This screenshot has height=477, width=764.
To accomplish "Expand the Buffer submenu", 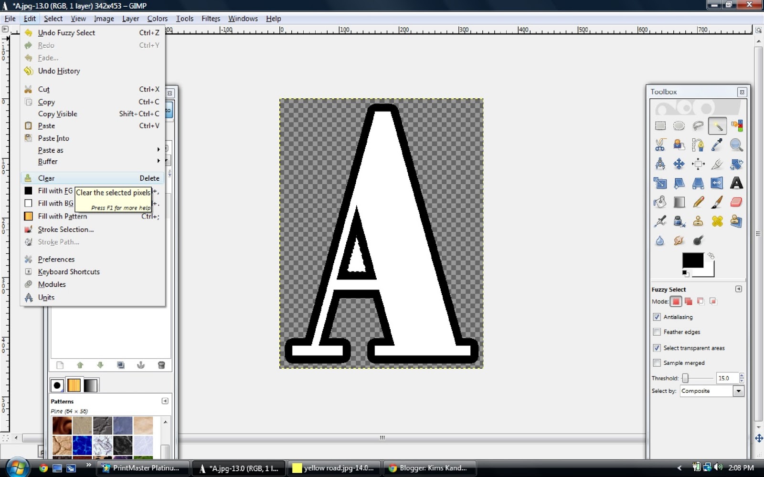I will 93,162.
